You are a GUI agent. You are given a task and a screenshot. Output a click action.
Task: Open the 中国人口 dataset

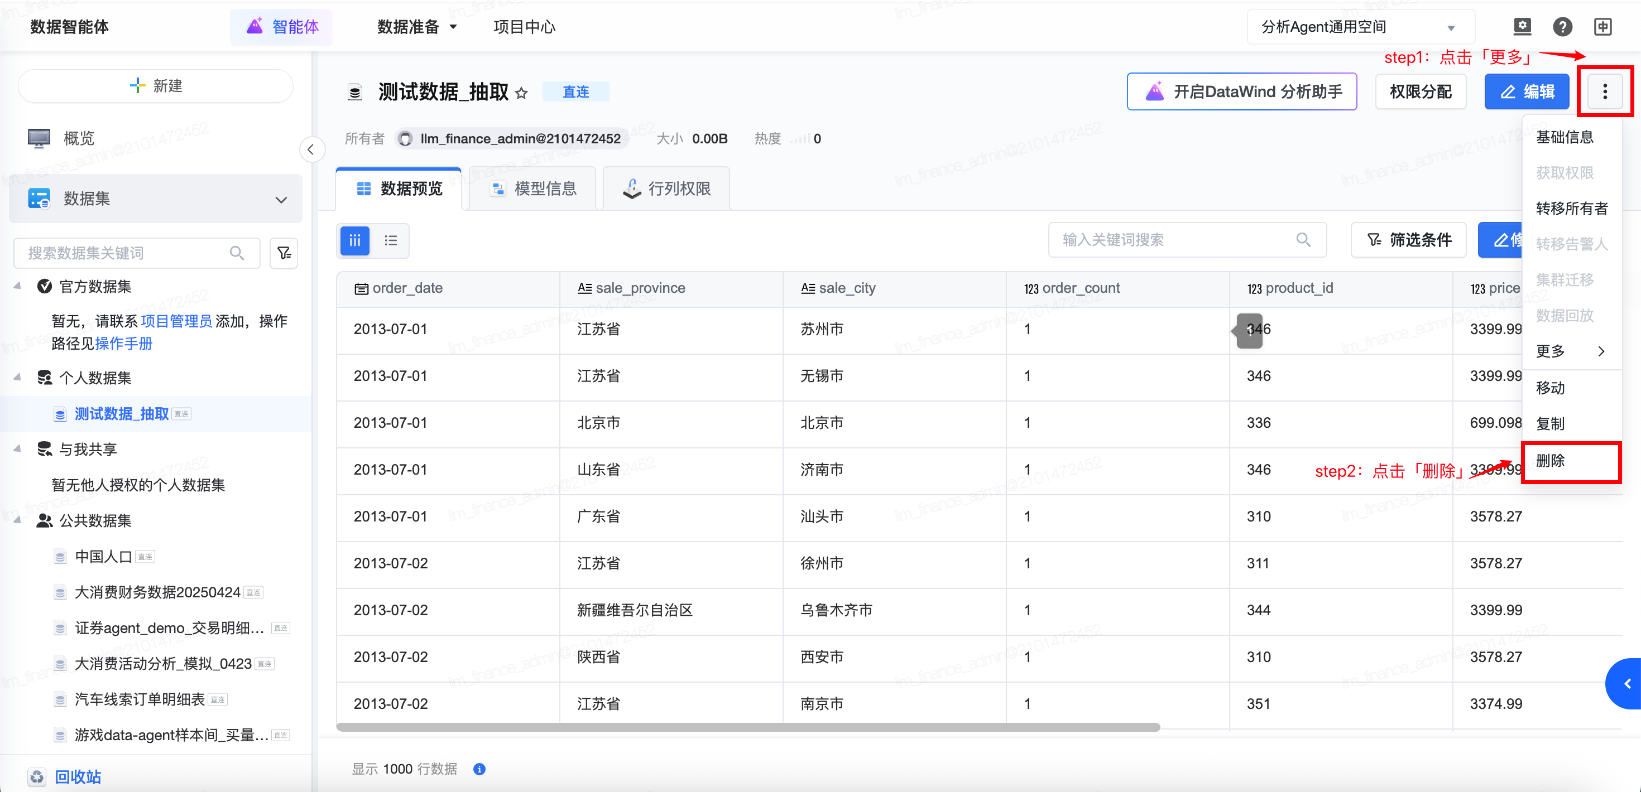[103, 557]
